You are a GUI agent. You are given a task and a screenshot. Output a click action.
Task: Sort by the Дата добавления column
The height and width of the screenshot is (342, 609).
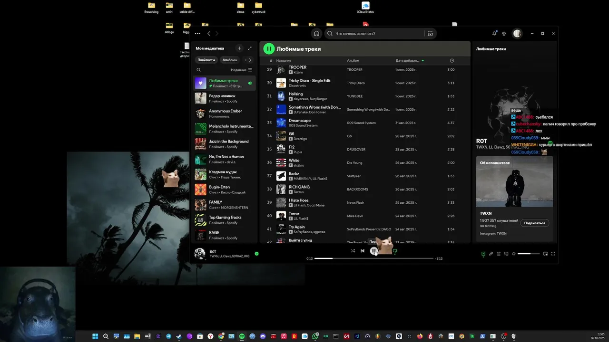[x=410, y=61]
